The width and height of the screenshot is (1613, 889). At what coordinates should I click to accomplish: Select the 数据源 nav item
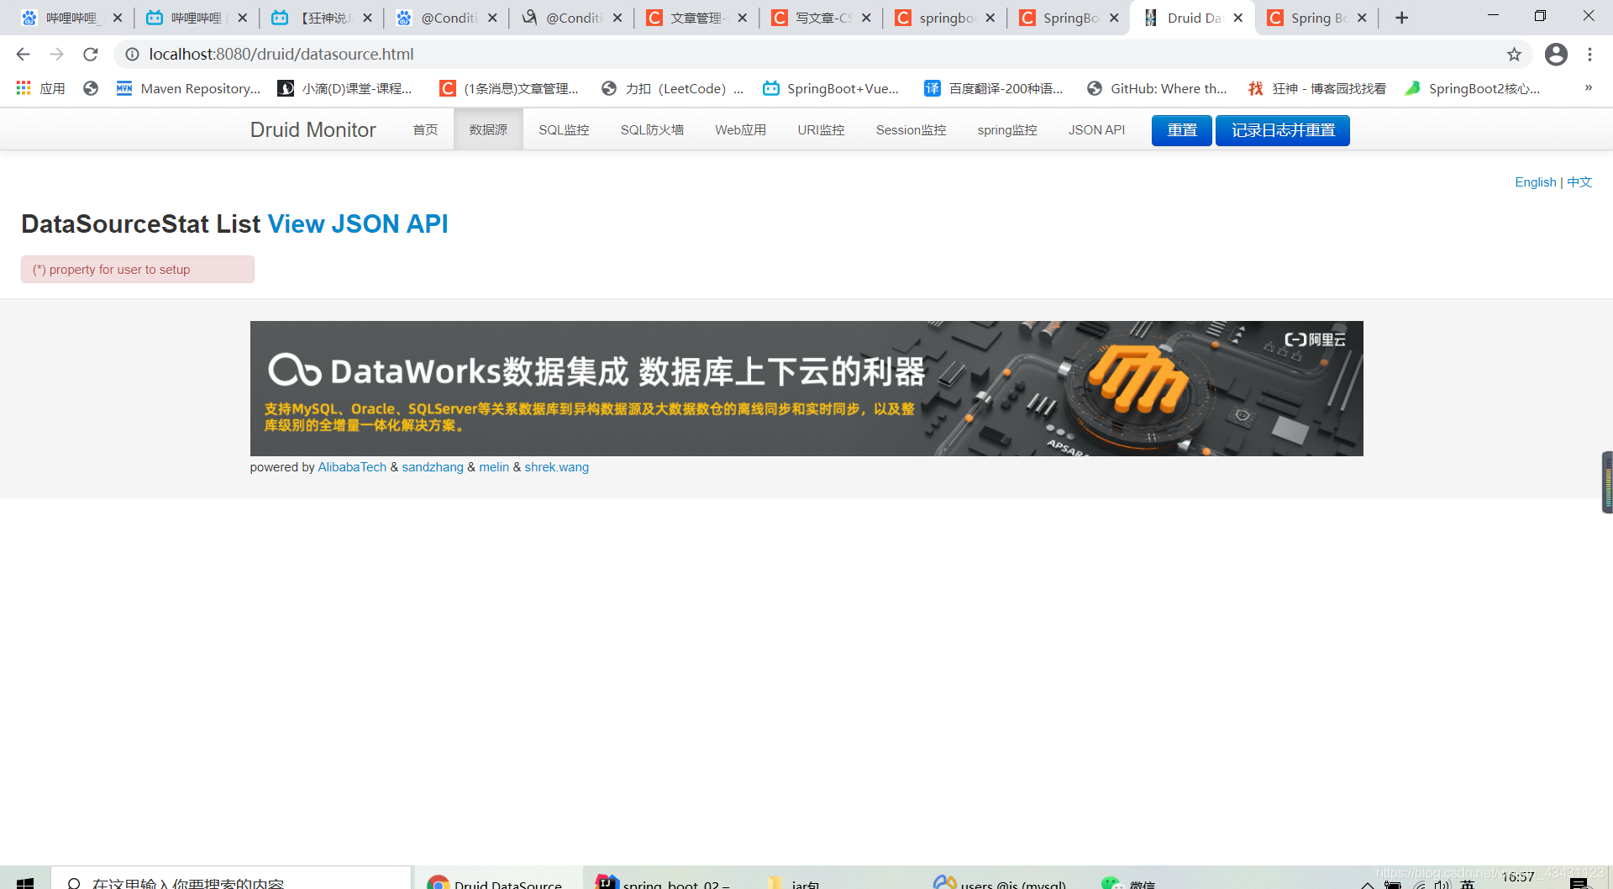coord(488,130)
